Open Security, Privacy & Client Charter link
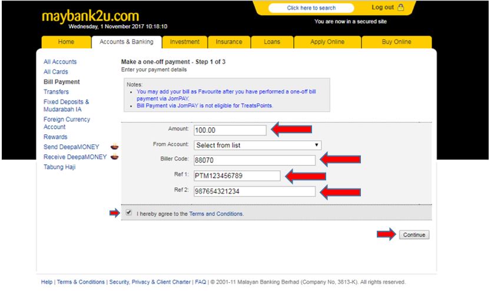This screenshot has width=491, height=291. pos(150,282)
